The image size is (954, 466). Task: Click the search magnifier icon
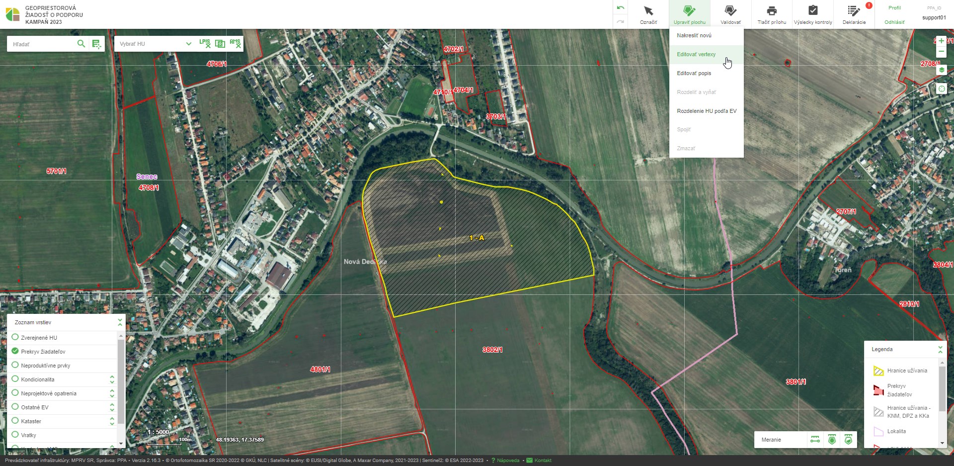point(81,44)
